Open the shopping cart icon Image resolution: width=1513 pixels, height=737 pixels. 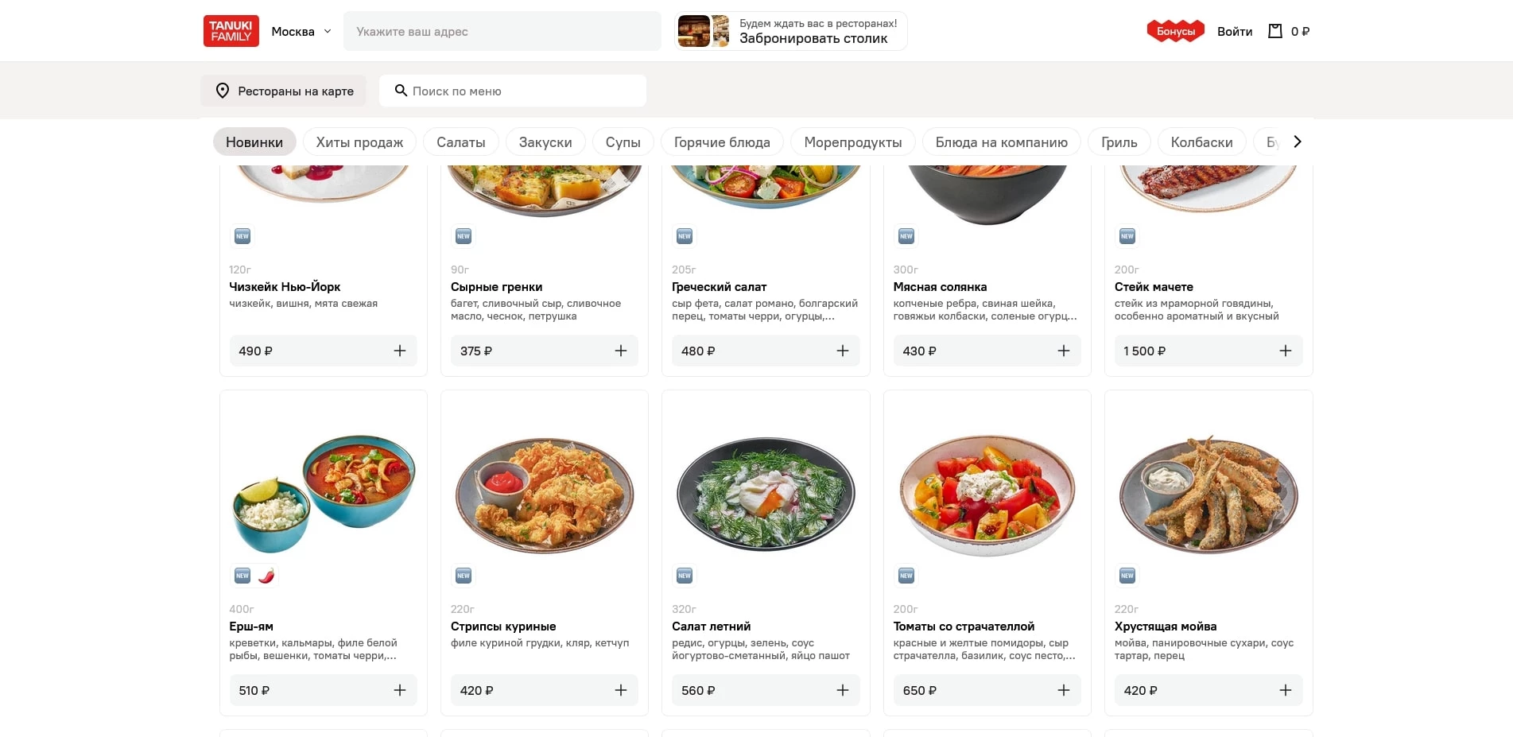1275,31
